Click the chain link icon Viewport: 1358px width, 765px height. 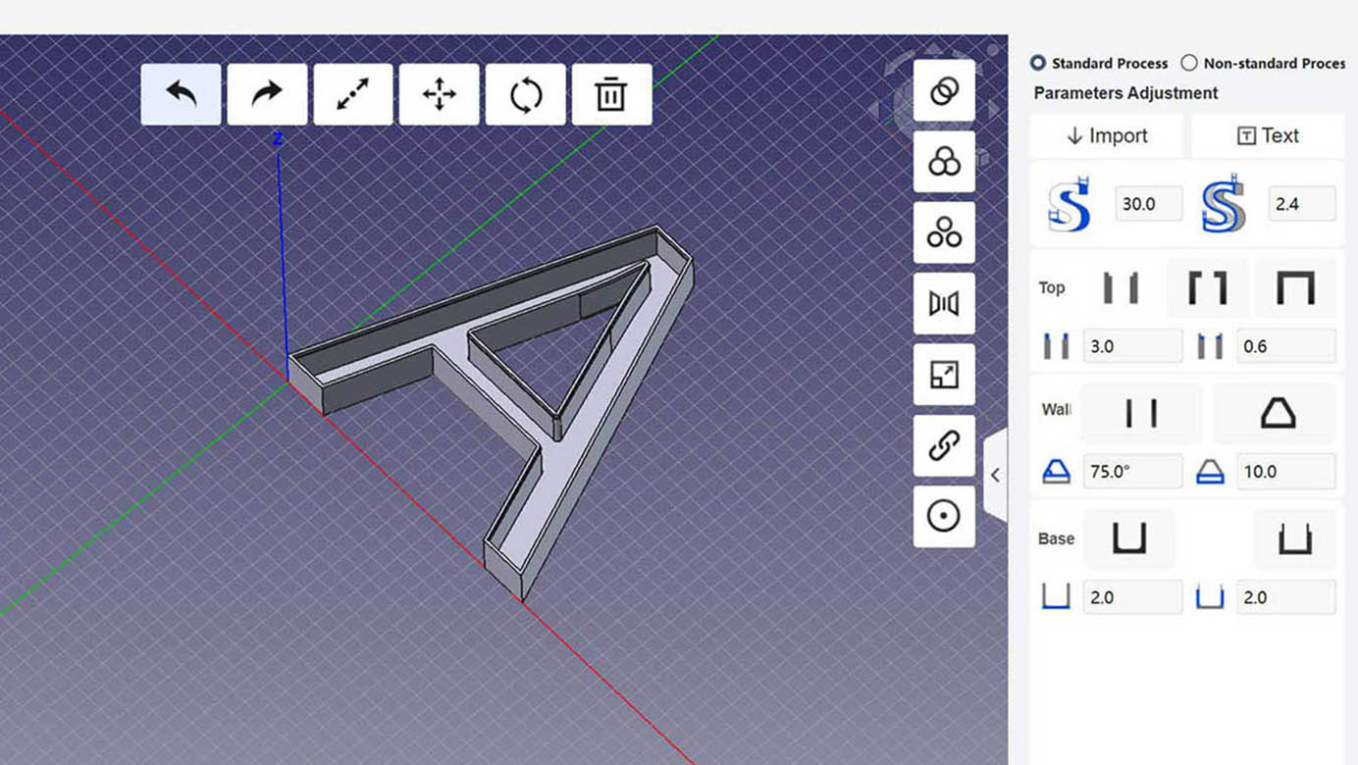point(944,445)
